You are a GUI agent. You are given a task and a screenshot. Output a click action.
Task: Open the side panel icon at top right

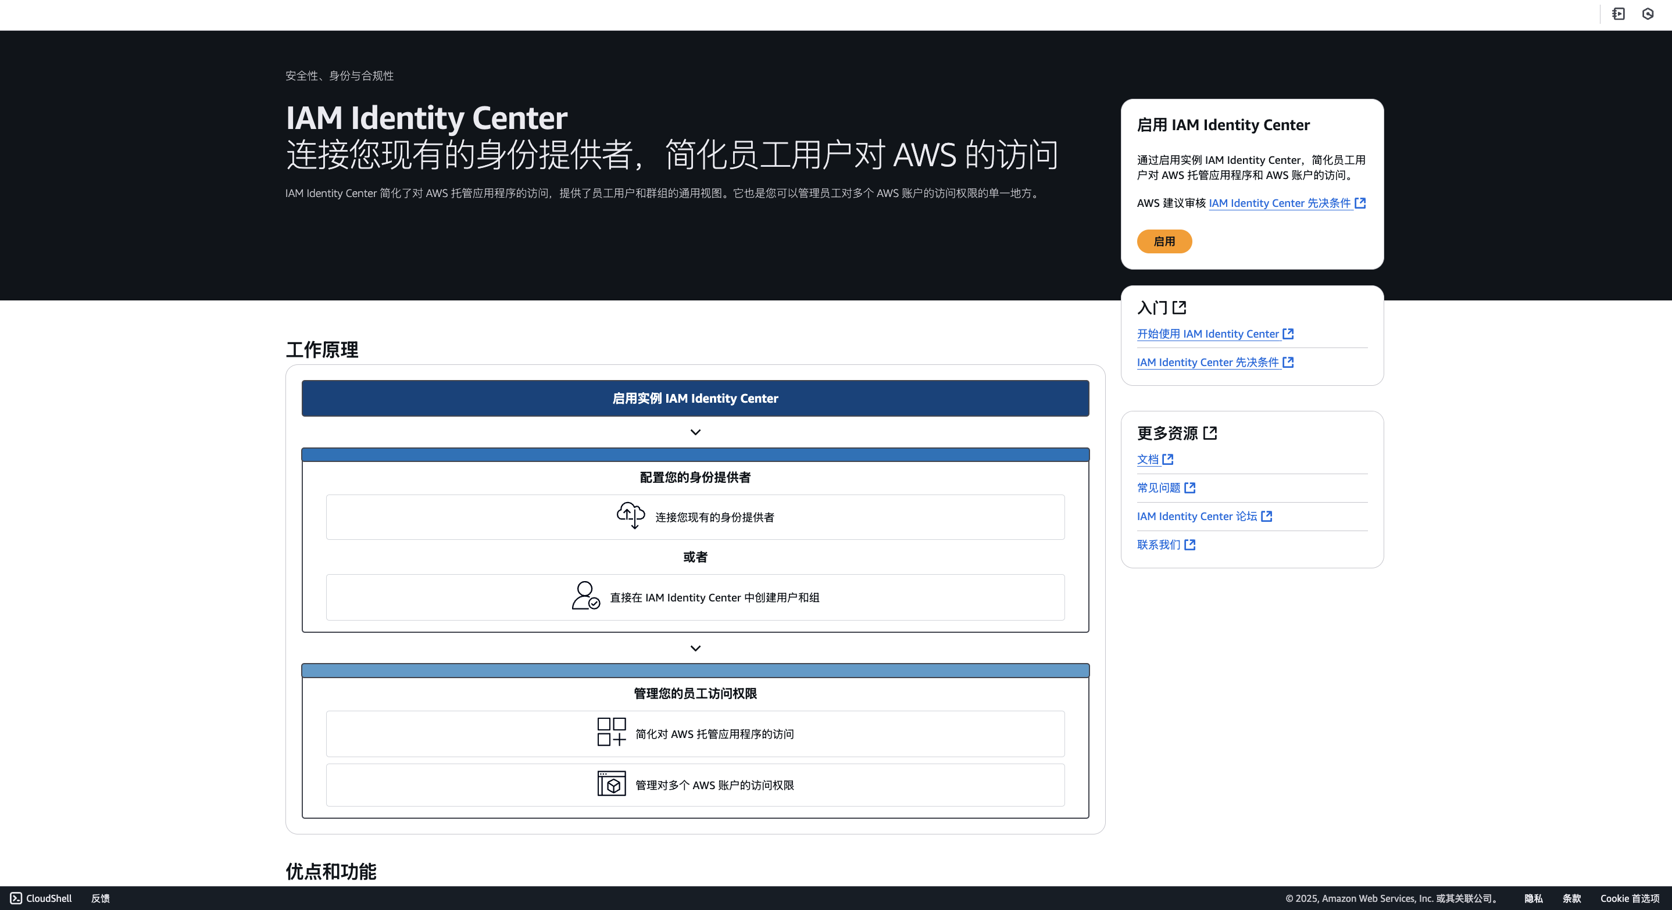click(1618, 13)
